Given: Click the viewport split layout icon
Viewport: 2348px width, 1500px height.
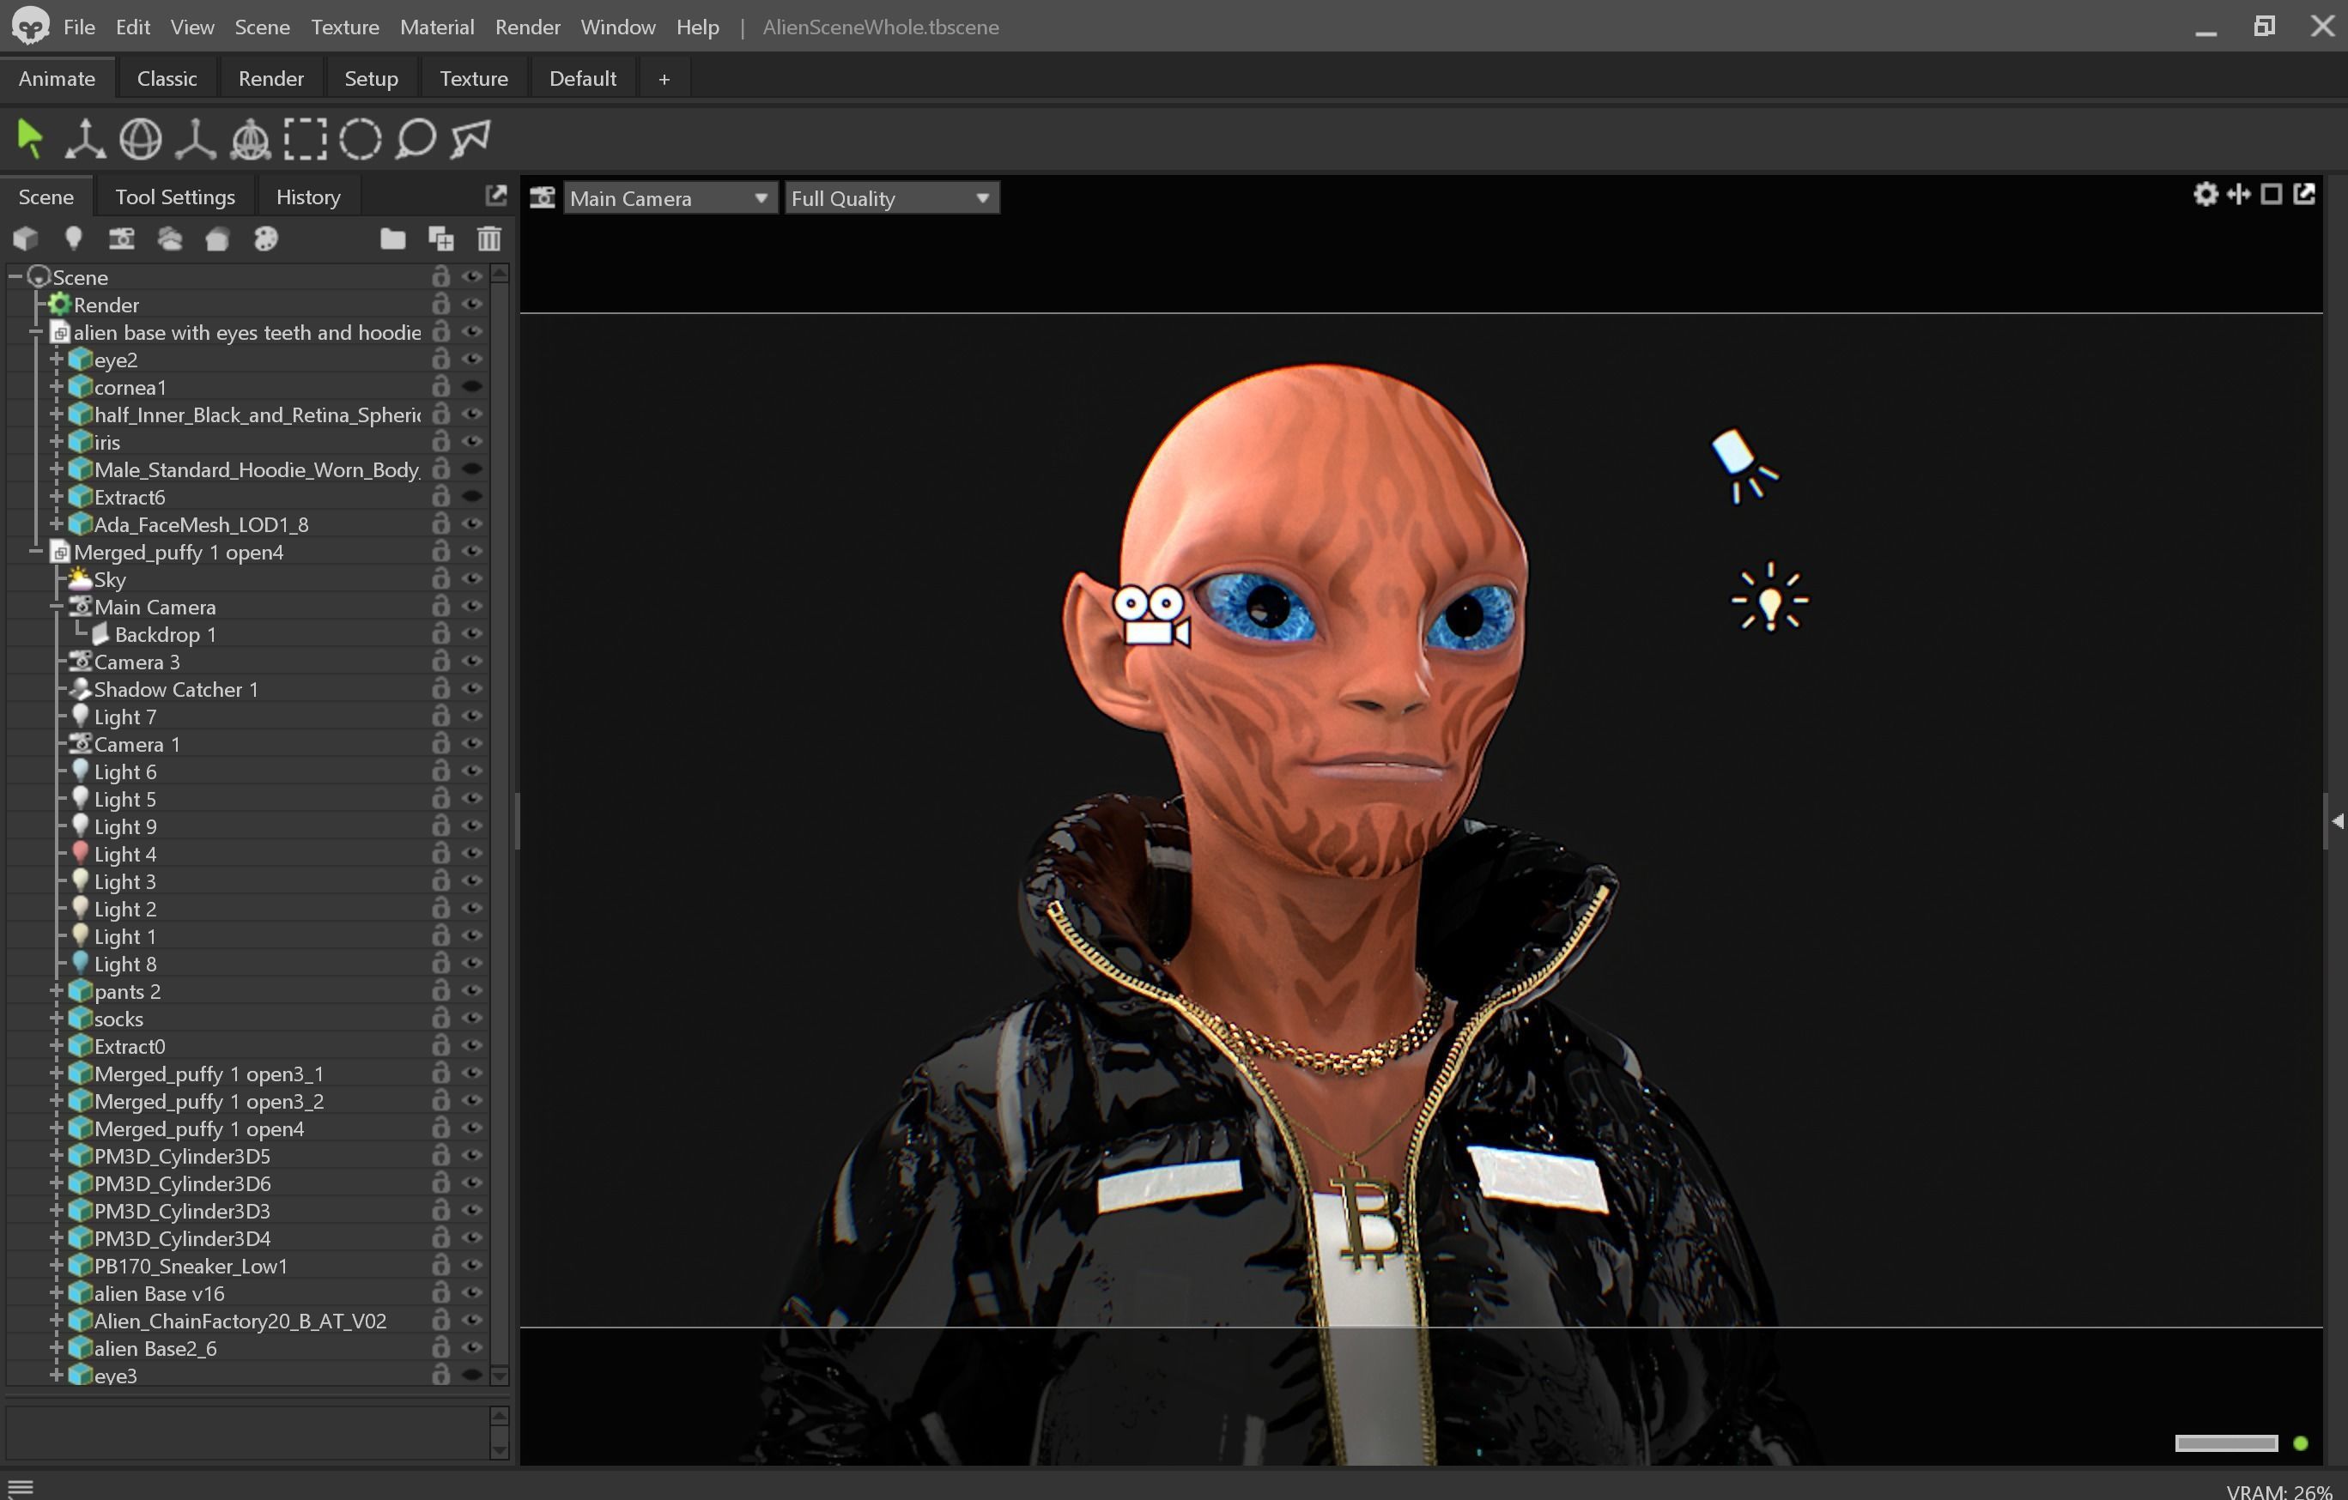Looking at the screenshot, I should pyautogui.click(x=2239, y=194).
